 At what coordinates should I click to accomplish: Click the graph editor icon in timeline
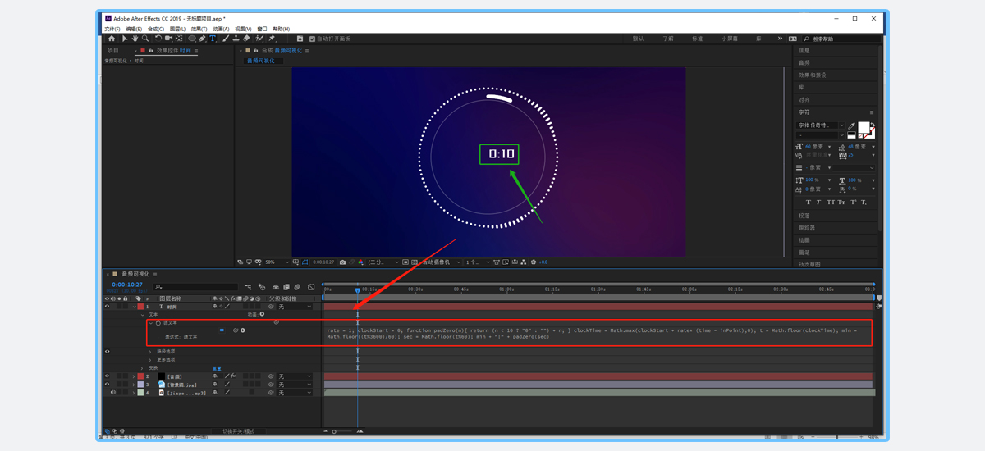pos(311,287)
